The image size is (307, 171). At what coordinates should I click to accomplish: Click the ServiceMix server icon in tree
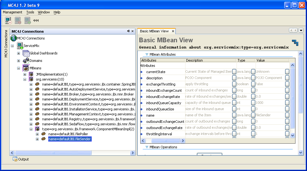20,46
